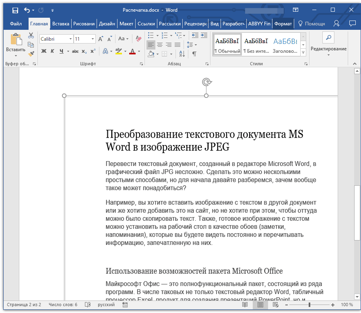Viewport: 361px width, 313px height.
Task: Switch to Read Mode view
Action: tap(245, 305)
